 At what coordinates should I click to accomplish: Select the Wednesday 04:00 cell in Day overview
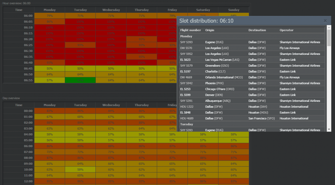coord(111,134)
